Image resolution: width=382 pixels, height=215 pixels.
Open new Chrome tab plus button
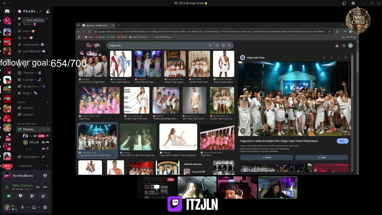point(118,25)
